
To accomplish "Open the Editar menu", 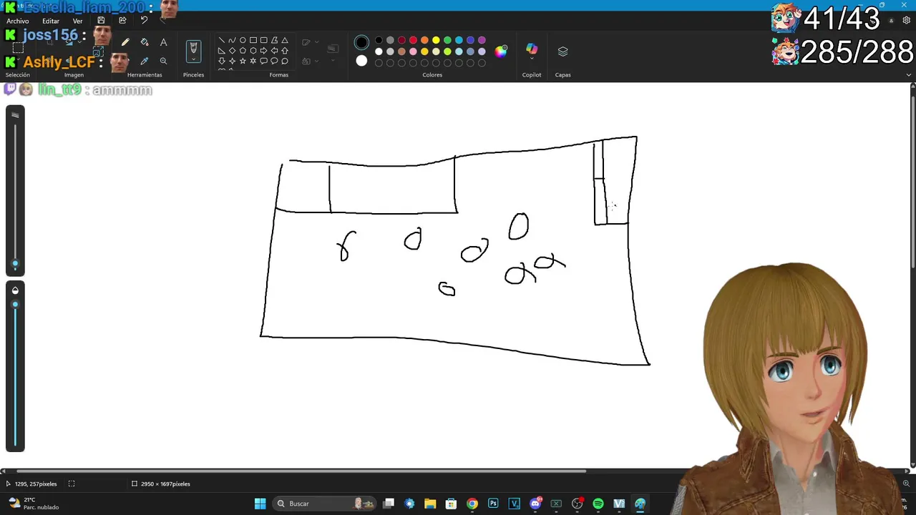I will [51, 21].
